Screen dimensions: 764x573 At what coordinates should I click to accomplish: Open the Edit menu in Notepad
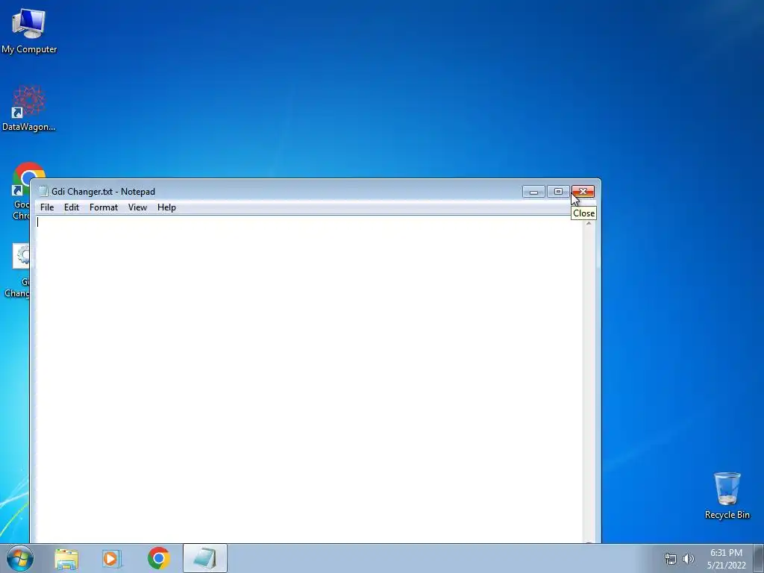(x=71, y=207)
